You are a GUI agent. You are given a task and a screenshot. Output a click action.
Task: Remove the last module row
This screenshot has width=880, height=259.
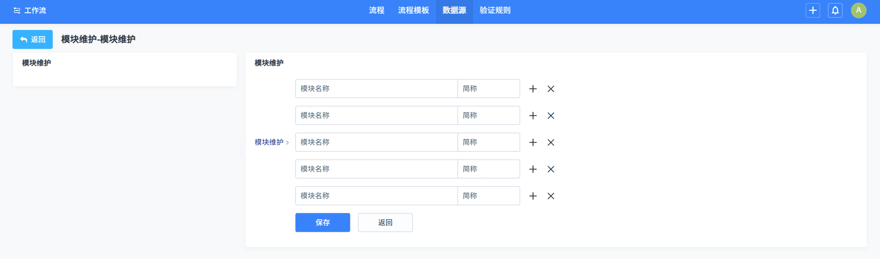coord(551,196)
